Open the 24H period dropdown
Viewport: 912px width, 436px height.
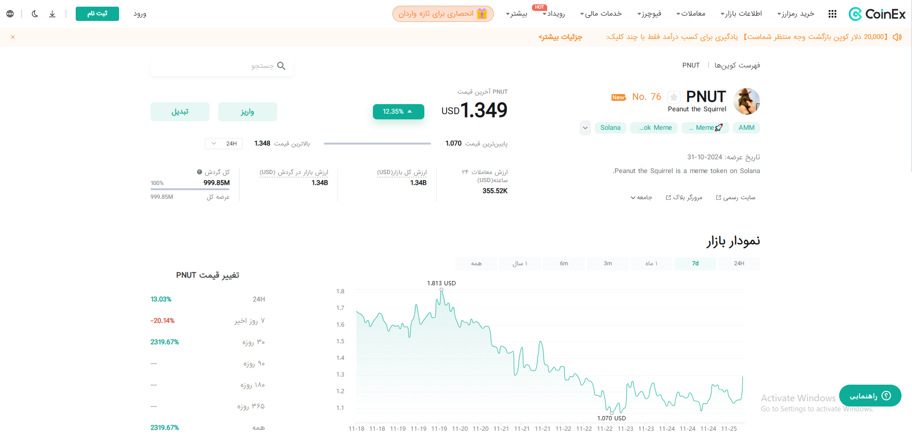(224, 144)
